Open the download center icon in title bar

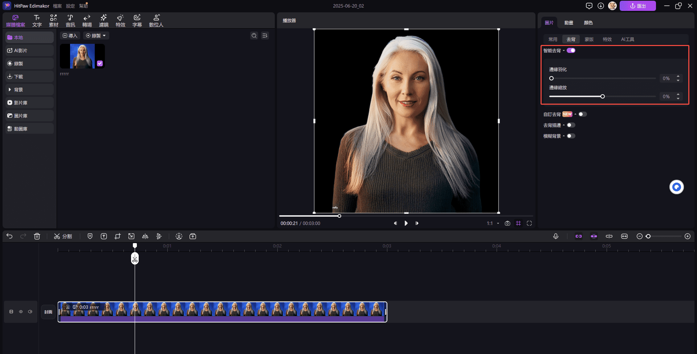tap(601, 6)
